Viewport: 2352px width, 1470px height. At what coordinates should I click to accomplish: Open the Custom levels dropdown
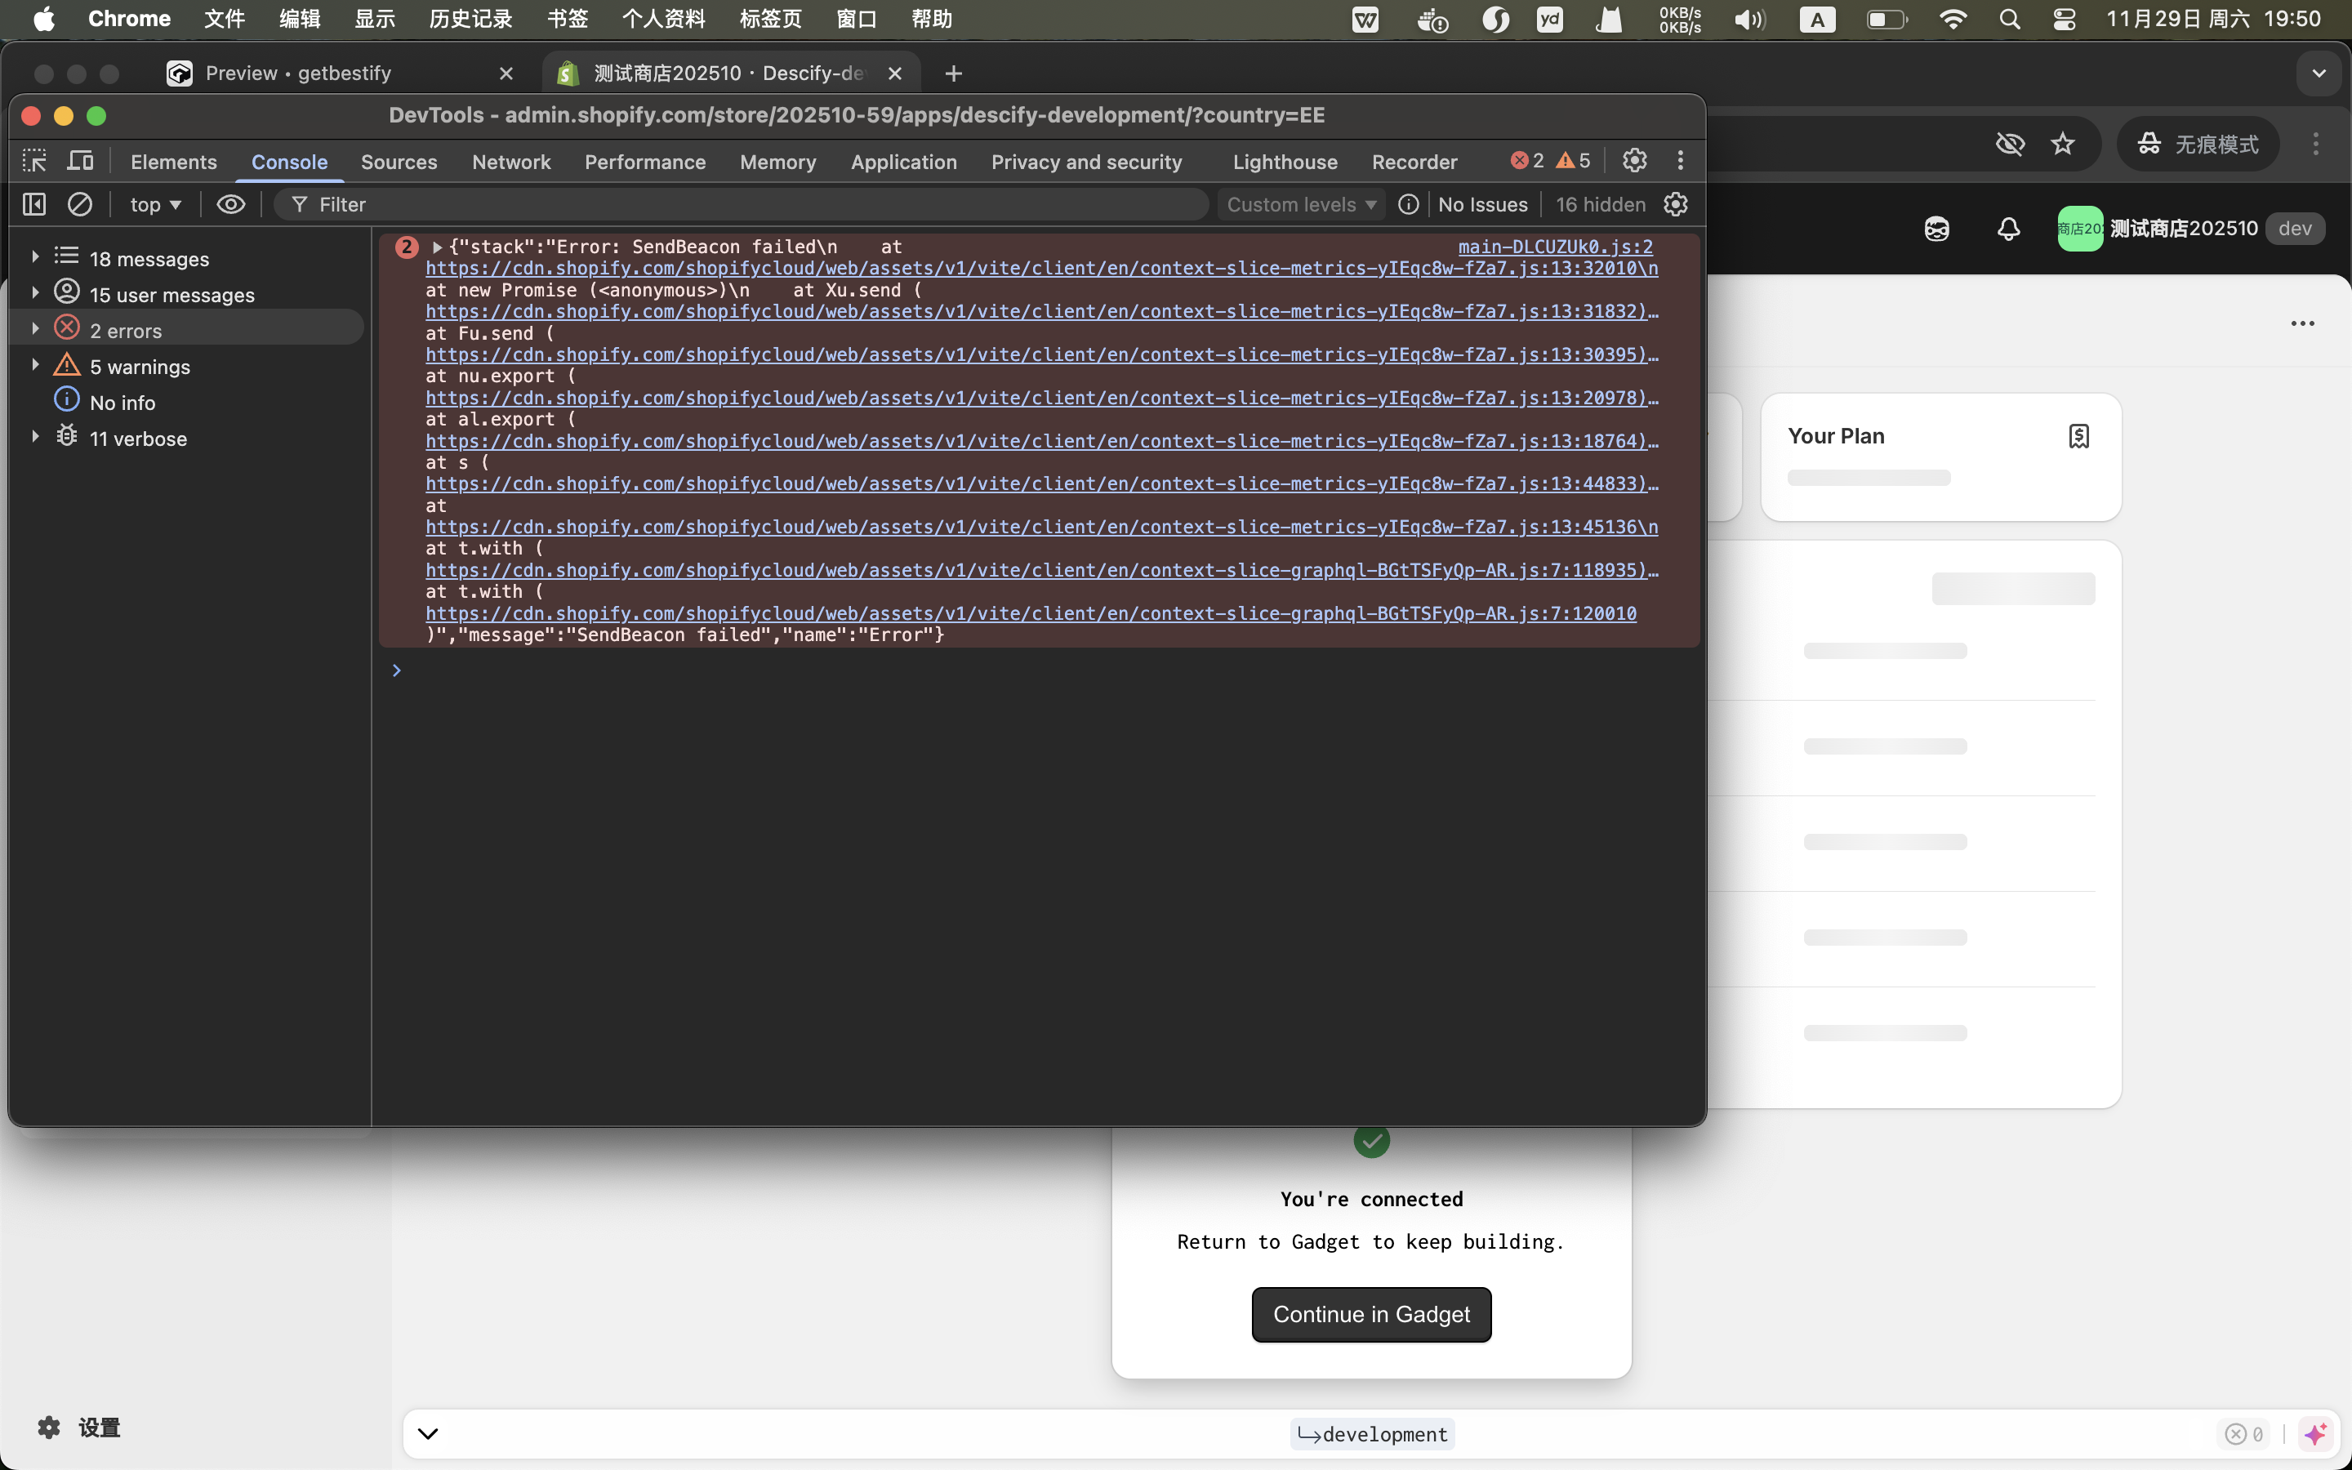pos(1300,204)
